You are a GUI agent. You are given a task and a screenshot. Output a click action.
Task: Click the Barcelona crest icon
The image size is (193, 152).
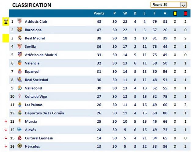tap(20, 30)
